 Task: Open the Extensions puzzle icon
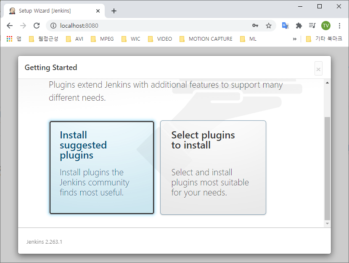pos(299,26)
